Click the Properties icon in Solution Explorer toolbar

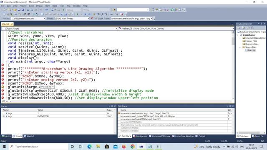[239, 28]
